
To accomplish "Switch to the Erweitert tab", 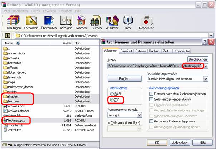I will (126, 51).
